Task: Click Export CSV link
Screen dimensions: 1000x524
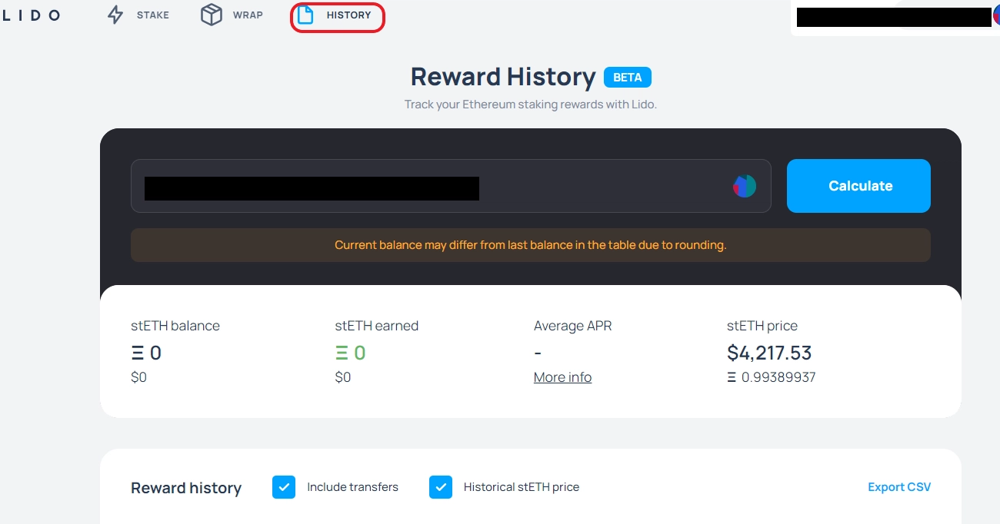Action: point(898,487)
